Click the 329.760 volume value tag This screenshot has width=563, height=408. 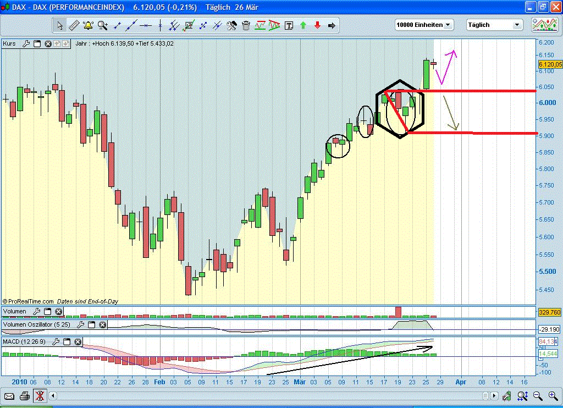click(x=550, y=312)
